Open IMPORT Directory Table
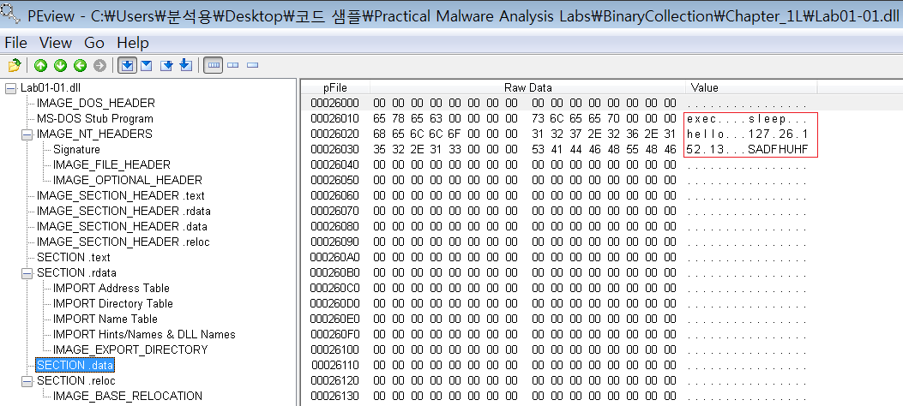This screenshot has height=406, width=903. 113,303
